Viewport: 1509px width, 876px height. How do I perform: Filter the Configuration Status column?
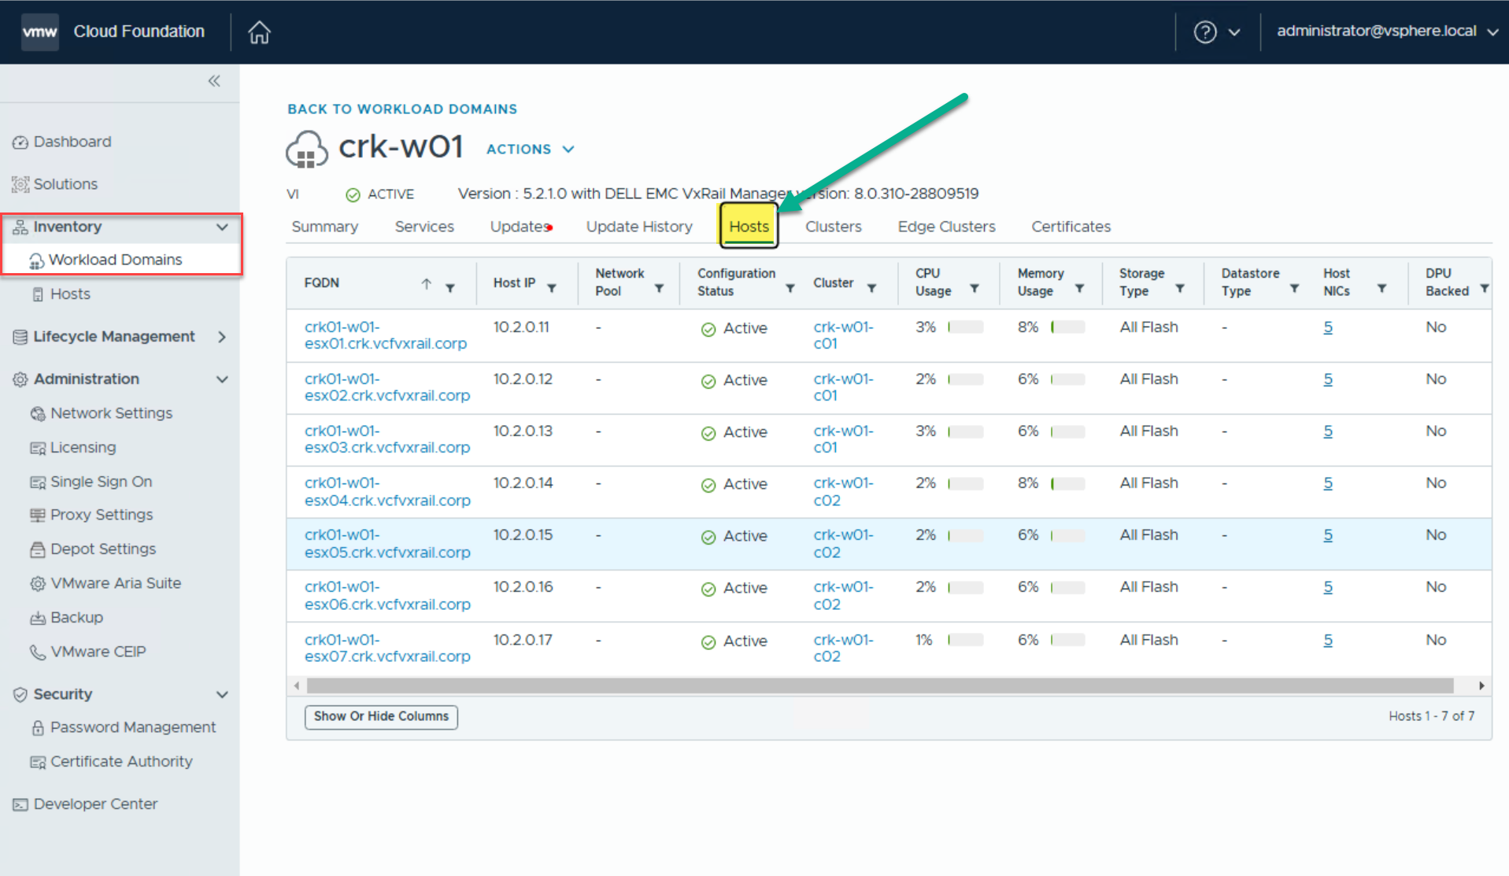[790, 289]
